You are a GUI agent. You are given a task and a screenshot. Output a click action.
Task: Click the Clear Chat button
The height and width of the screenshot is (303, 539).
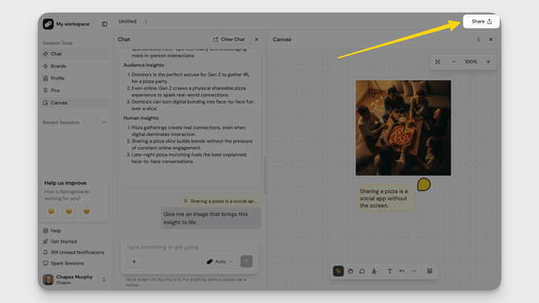pyautogui.click(x=228, y=39)
